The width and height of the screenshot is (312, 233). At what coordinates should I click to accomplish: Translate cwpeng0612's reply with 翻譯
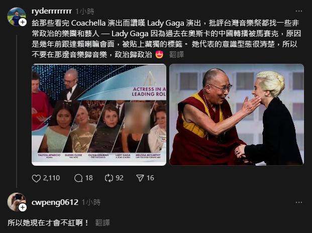pyautogui.click(x=102, y=222)
